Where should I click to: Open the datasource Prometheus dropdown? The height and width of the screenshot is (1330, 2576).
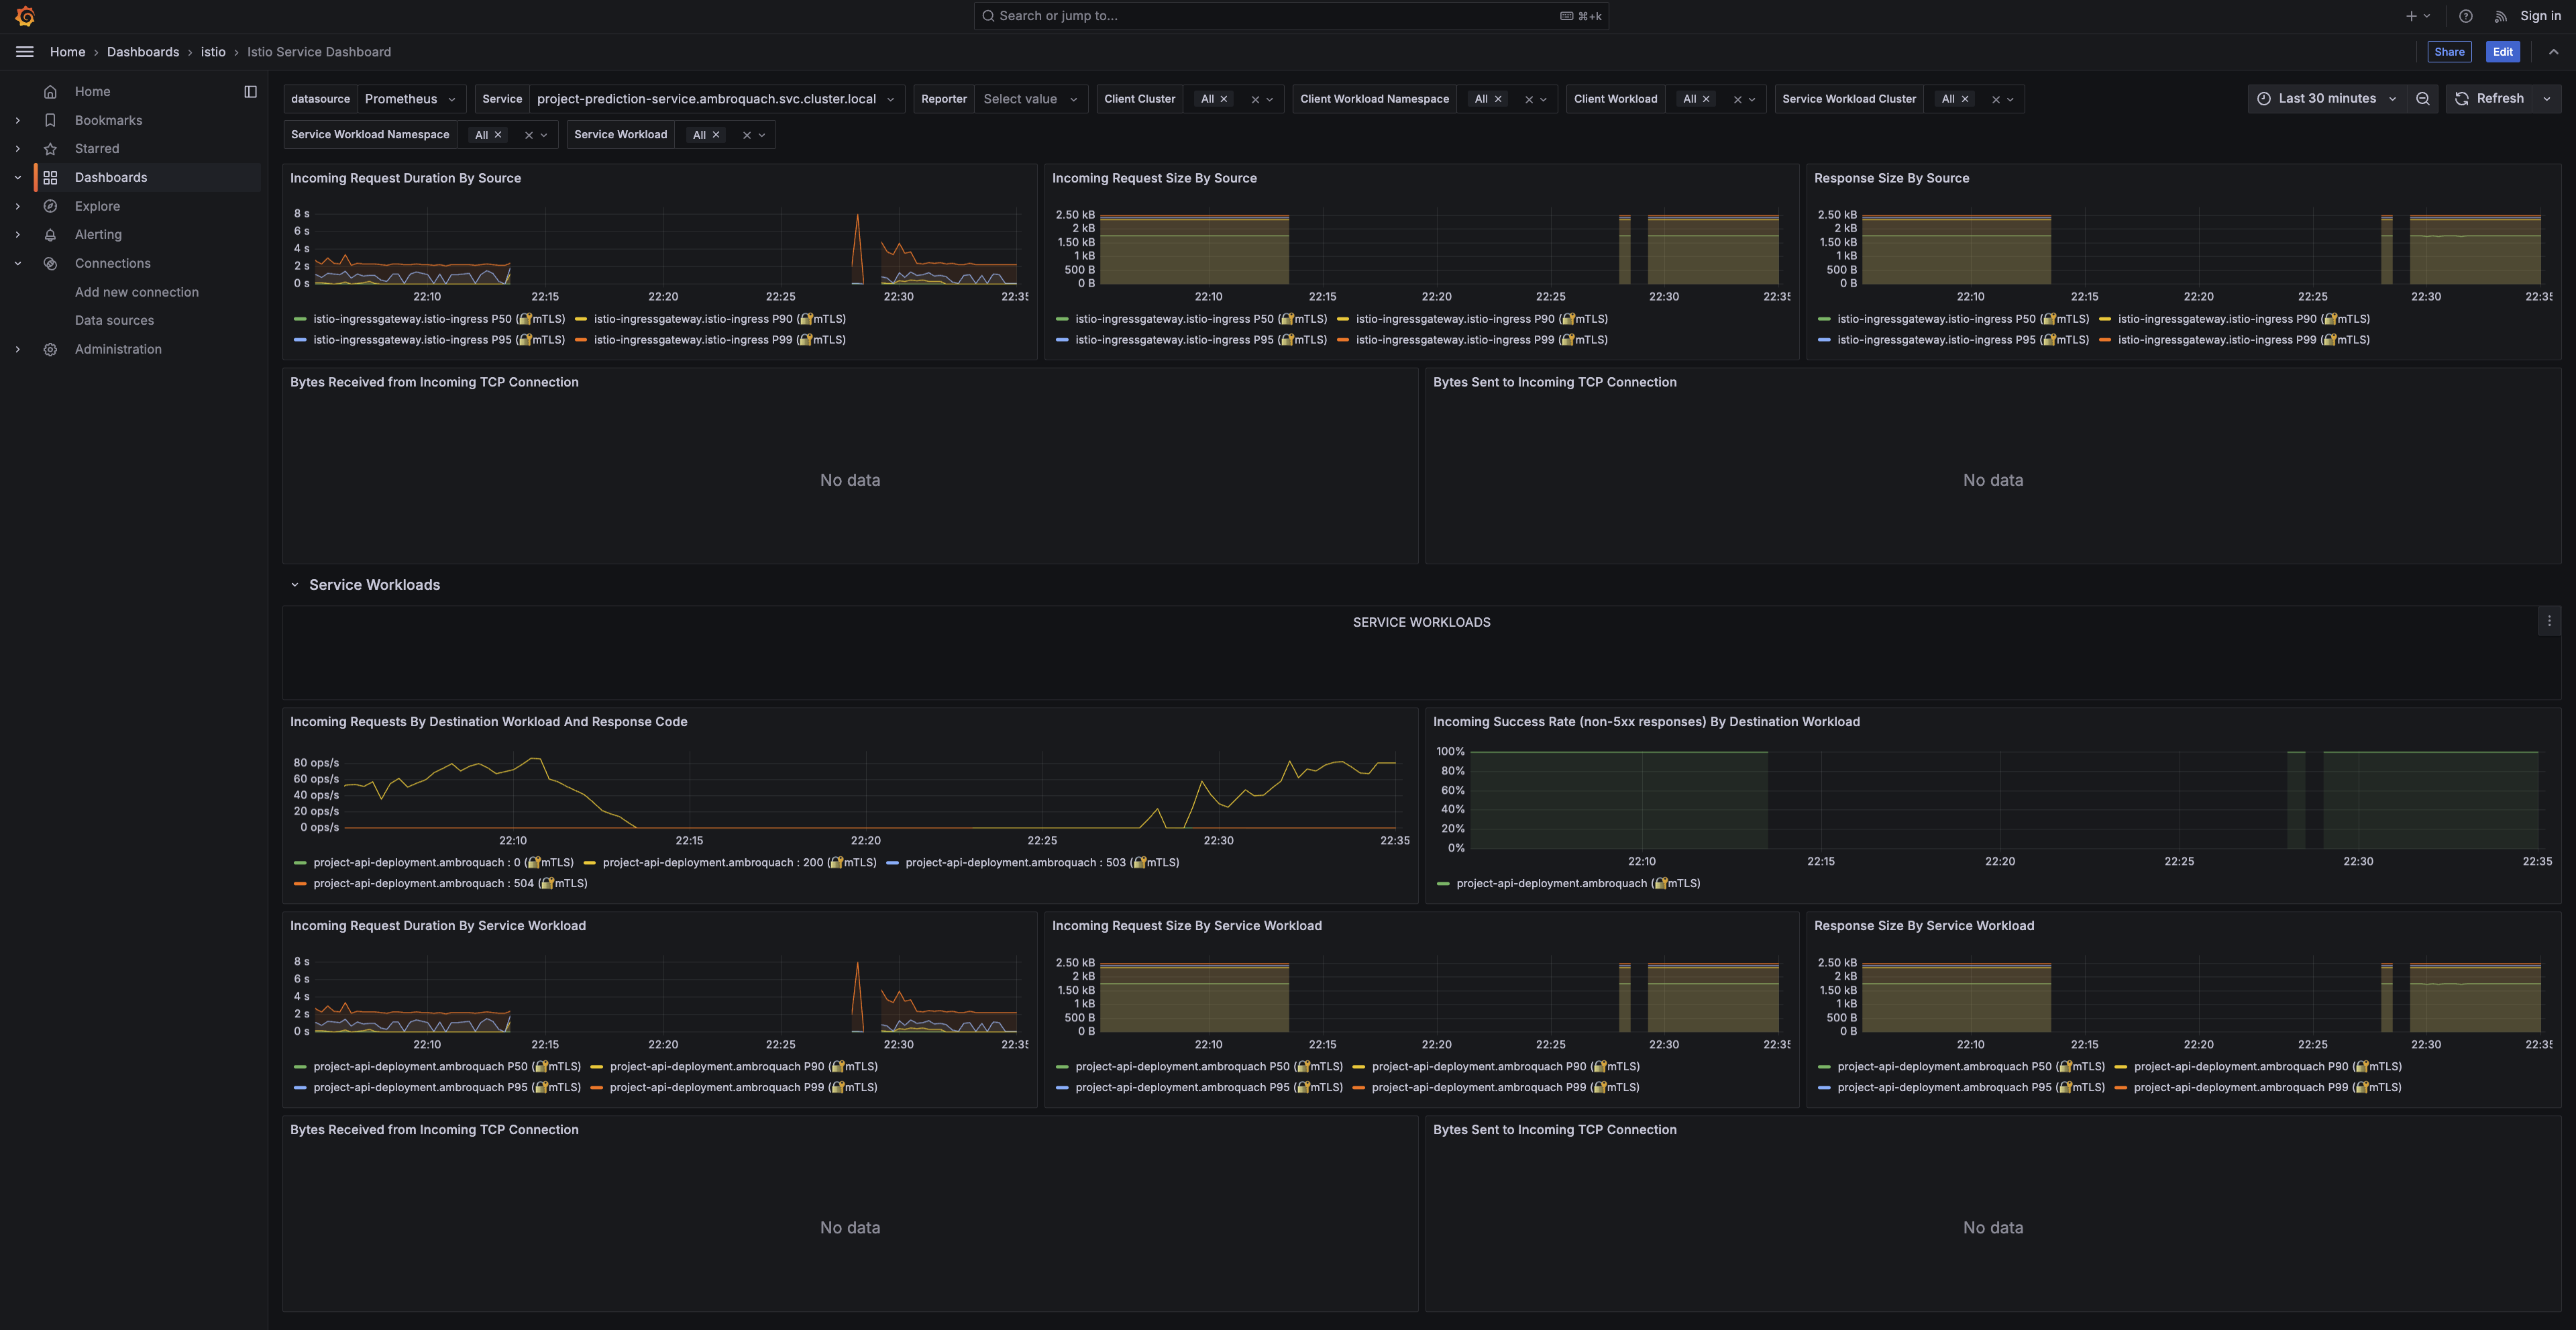pos(411,99)
